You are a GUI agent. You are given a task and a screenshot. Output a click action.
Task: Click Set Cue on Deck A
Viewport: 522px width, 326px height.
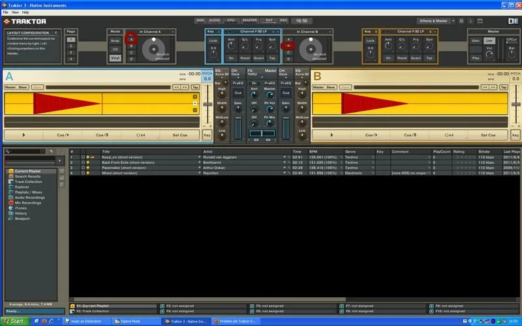tap(179, 135)
